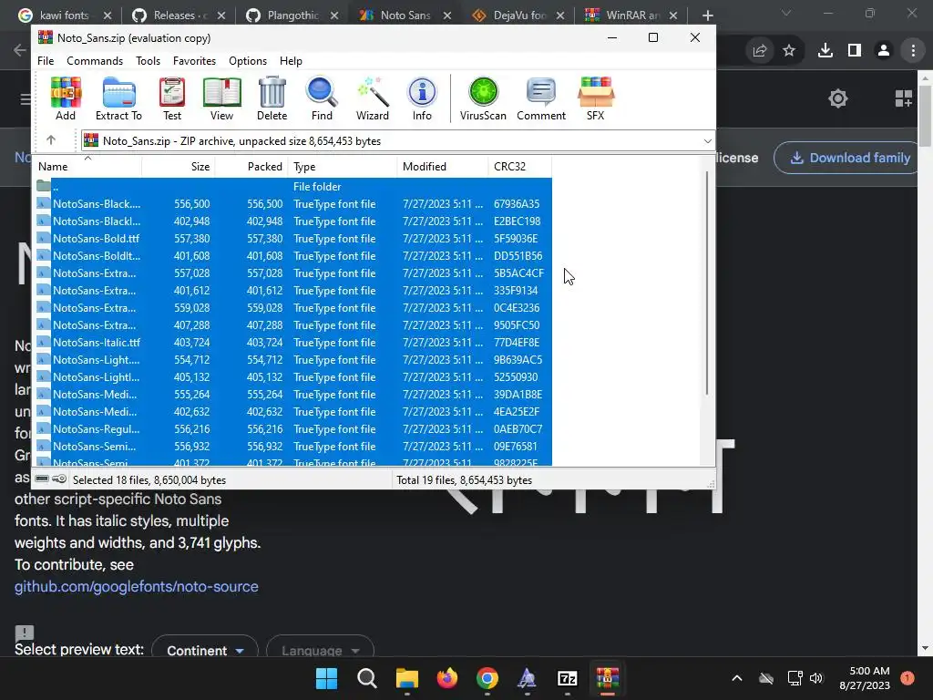Click the Add toolbar icon in WinRAR
Image resolution: width=933 pixels, height=700 pixels.
tap(66, 98)
